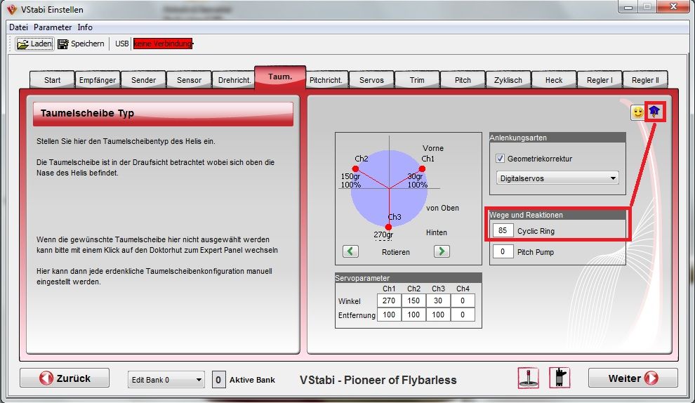Viewport: 695px width, 403px height.
Task: Switch to the Regler II tab
Action: coord(644,80)
